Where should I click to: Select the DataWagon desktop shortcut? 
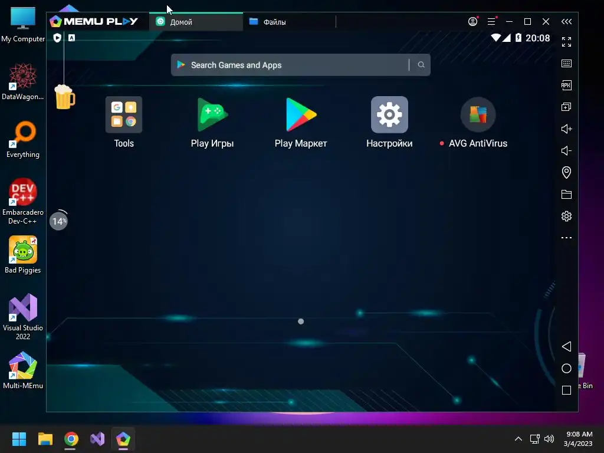[23, 81]
